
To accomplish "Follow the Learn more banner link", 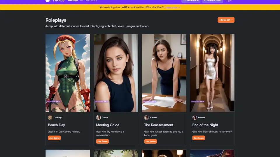I will 173,7.
